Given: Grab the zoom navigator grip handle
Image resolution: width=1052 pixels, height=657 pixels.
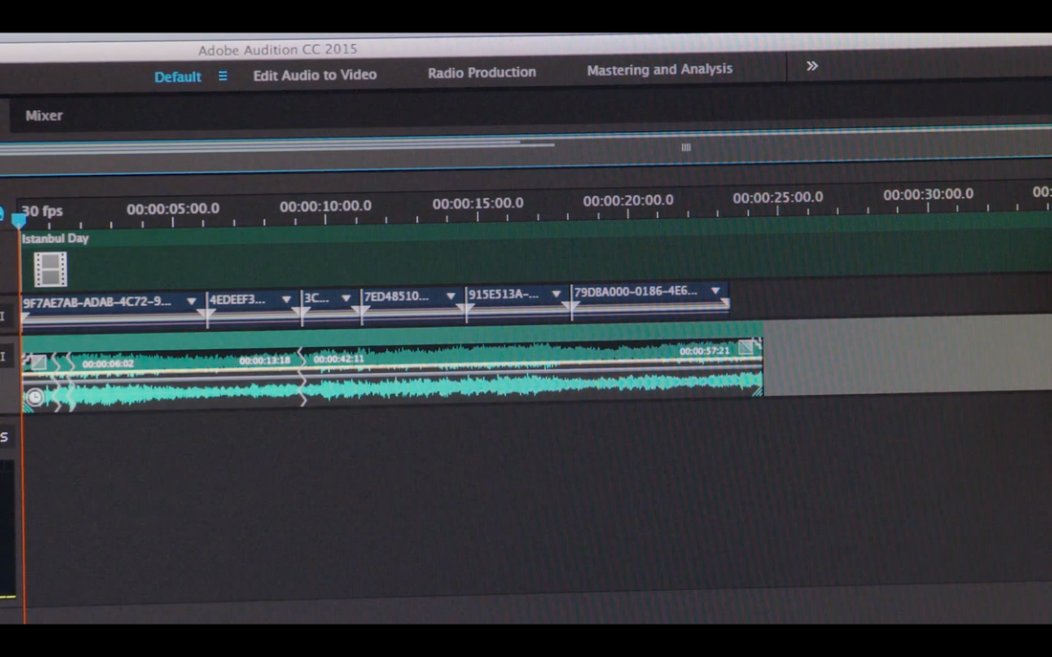Looking at the screenshot, I should 686,147.
